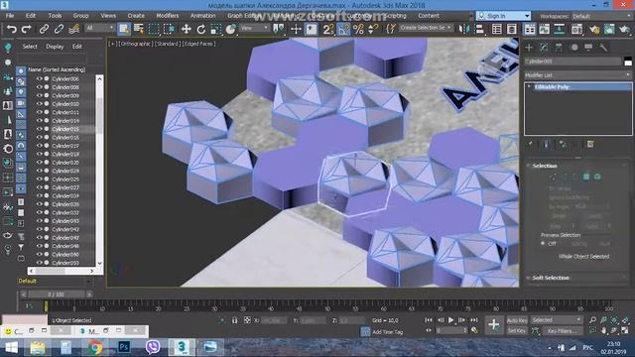The image size is (635, 357).
Task: Click the Mirror tool icon
Action: point(463,29)
